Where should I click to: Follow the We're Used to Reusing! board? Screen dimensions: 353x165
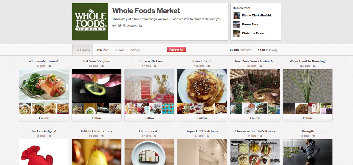[307, 118]
